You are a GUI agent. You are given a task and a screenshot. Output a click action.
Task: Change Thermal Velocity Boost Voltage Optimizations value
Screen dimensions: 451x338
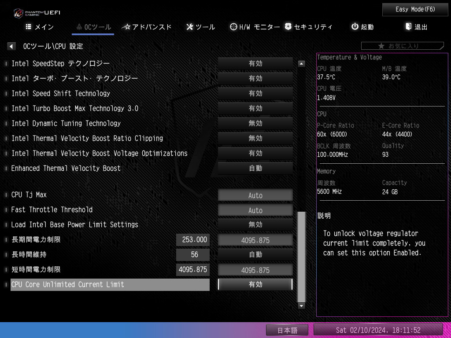pyautogui.click(x=255, y=153)
